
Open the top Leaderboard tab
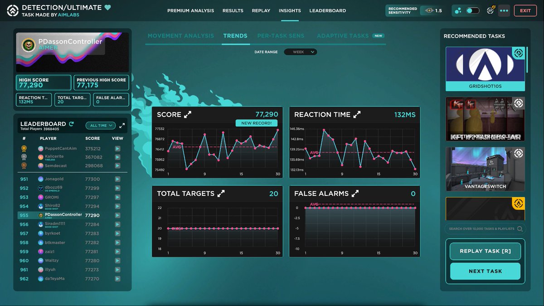pos(327,10)
